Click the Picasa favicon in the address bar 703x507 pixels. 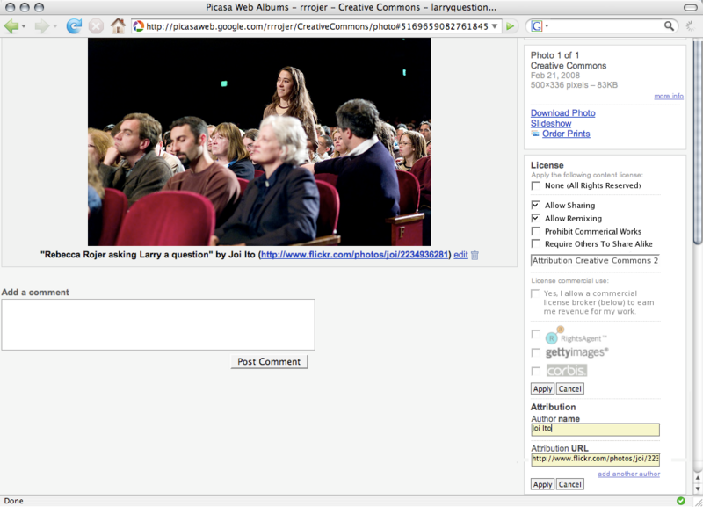[x=139, y=26]
